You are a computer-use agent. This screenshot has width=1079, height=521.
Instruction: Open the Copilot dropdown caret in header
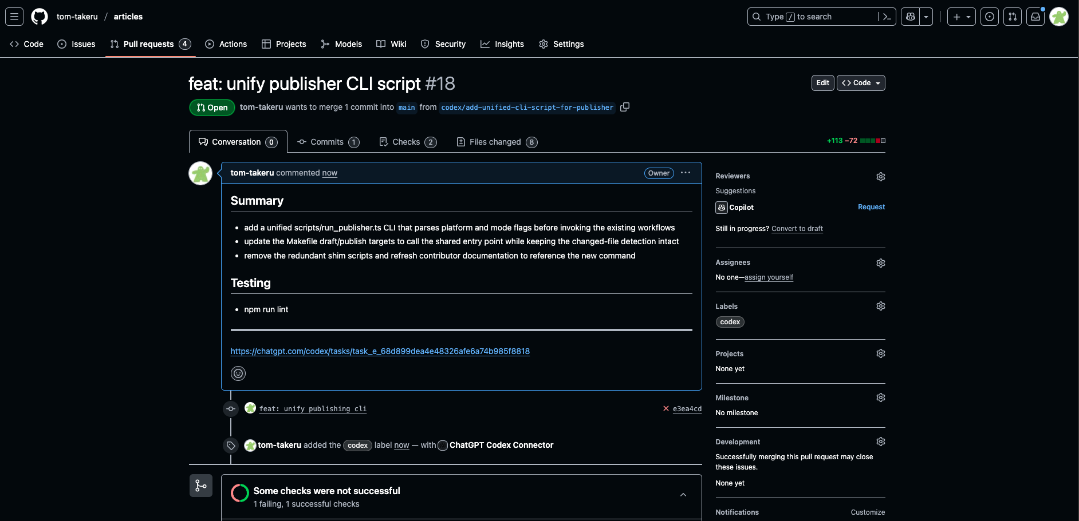[x=926, y=16]
